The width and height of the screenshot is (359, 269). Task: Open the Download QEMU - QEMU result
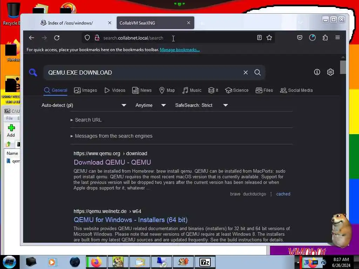113,163
